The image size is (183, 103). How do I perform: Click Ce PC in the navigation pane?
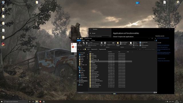[x=81, y=67]
